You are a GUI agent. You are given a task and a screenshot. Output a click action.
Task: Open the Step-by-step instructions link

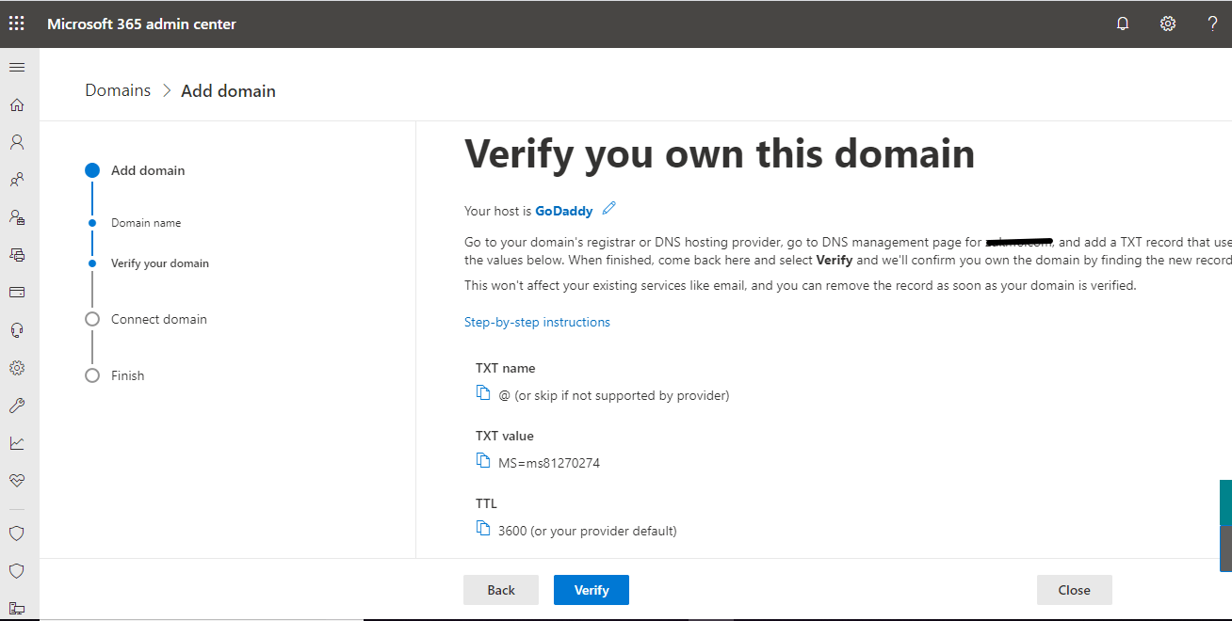click(x=537, y=322)
